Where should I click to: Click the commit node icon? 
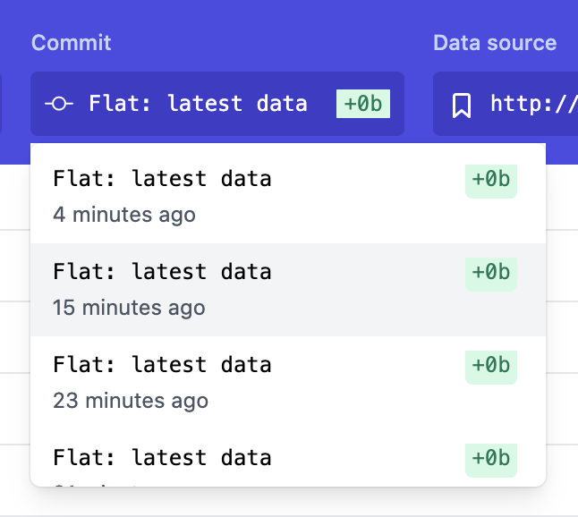[59, 104]
